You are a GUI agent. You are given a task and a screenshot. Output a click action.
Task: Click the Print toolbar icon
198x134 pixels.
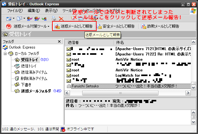(x=54, y=19)
